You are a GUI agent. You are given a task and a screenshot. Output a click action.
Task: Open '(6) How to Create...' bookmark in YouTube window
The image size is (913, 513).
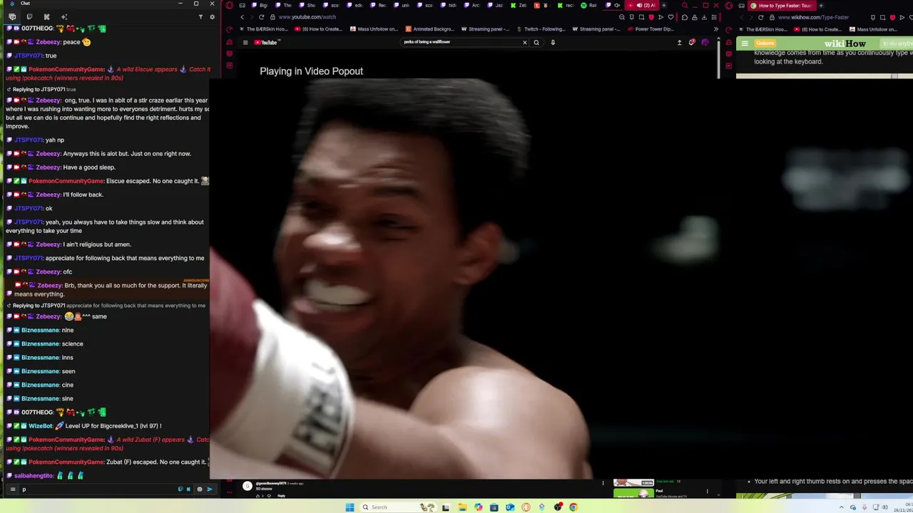(318, 29)
